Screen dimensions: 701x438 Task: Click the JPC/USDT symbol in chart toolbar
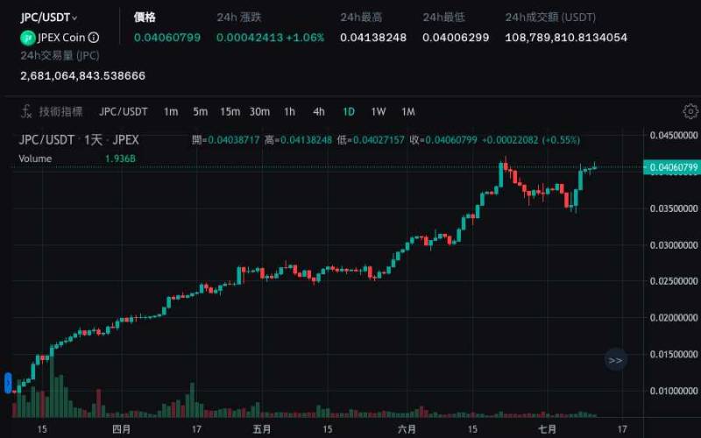point(123,112)
